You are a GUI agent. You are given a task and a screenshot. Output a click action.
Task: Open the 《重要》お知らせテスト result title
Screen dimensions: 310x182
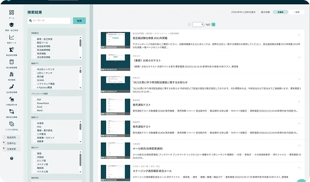pos(147,60)
